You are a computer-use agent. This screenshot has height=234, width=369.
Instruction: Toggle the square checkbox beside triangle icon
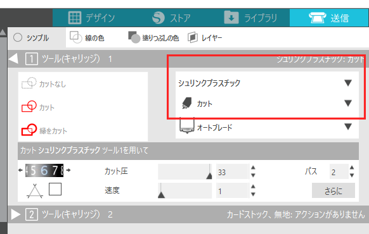[55, 189]
